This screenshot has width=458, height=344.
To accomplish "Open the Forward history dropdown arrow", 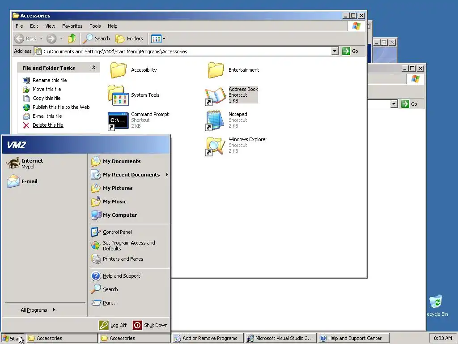I will pyautogui.click(x=61, y=39).
